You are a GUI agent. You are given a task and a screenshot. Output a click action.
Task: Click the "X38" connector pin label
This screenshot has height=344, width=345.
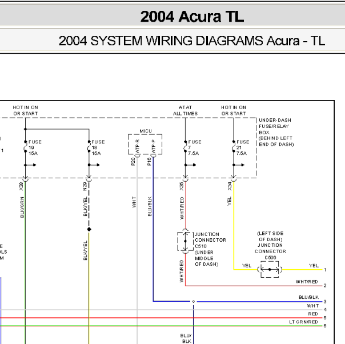click(x=21, y=186)
